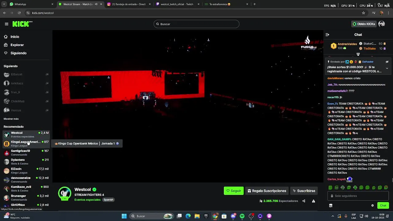
Task: Open the hamburger menu beside the Kick logo
Action: [x=6, y=24]
